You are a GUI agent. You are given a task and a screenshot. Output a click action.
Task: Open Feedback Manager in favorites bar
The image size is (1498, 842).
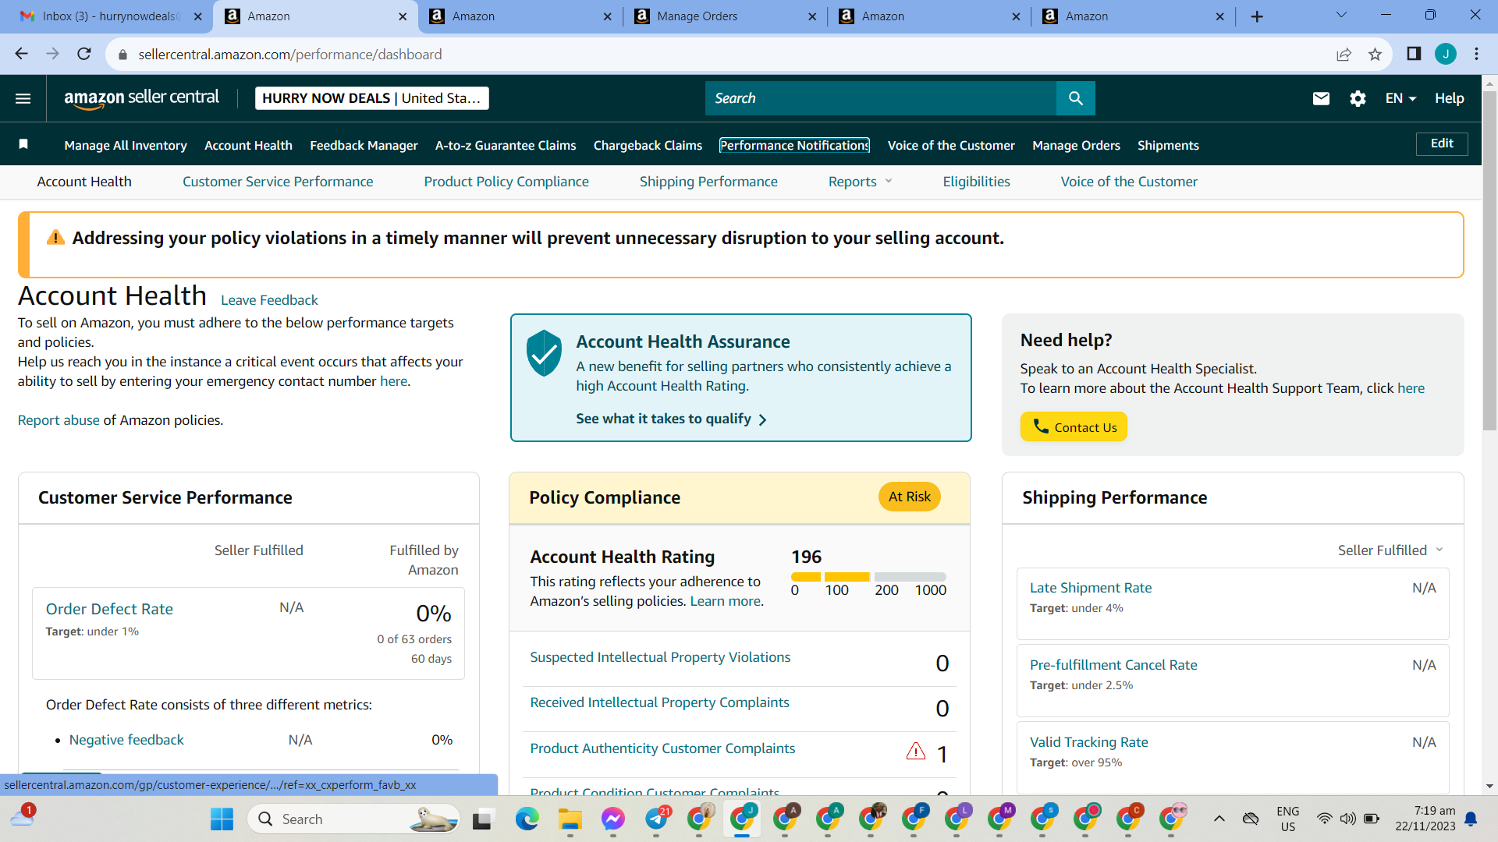coord(364,145)
